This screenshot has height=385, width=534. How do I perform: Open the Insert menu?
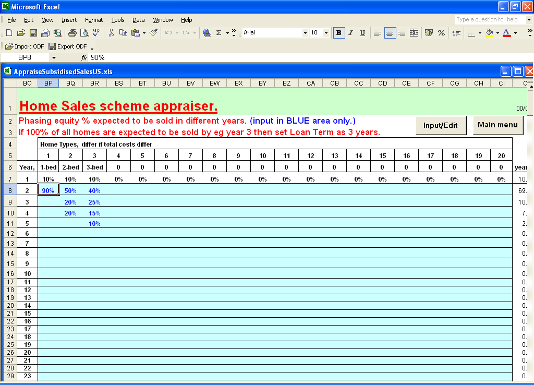tap(69, 20)
